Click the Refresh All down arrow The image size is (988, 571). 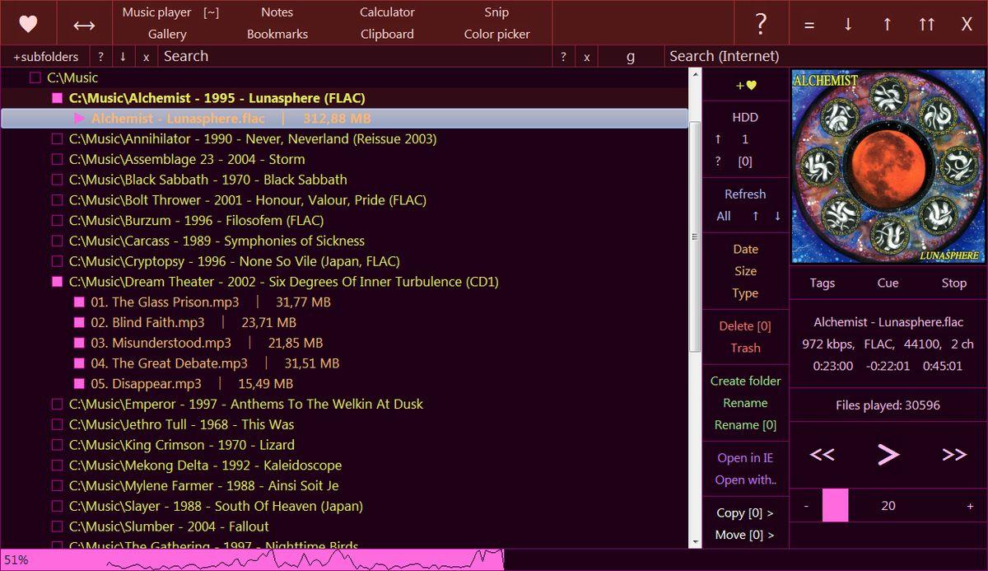(x=777, y=216)
